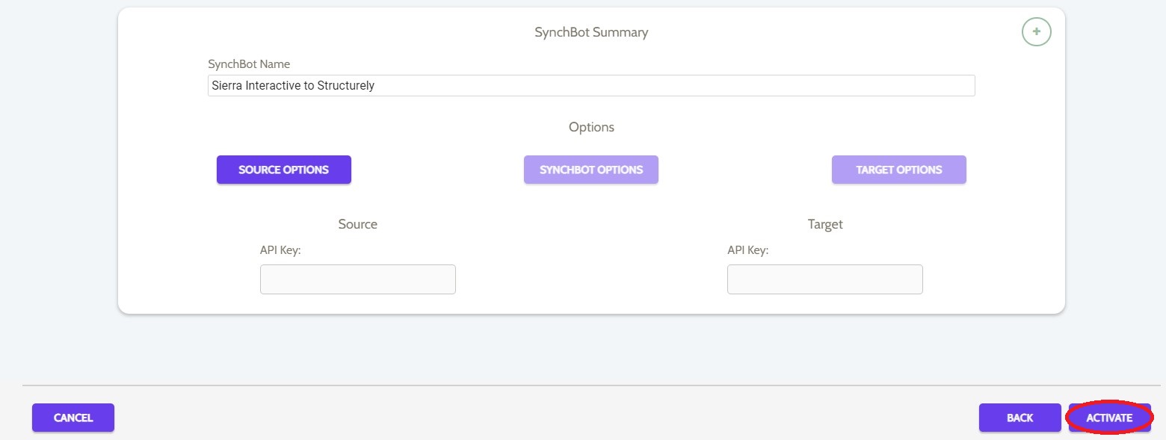Switch to SYNCHBOT OPTIONS
The image size is (1166, 440).
point(591,170)
